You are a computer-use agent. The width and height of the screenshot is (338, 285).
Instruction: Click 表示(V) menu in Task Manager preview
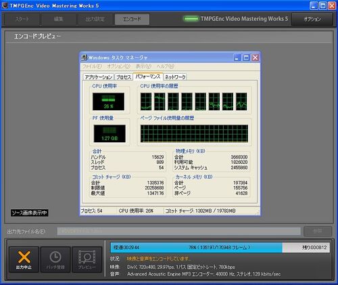143,66
